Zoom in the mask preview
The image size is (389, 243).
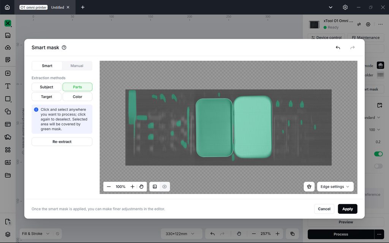point(133,187)
